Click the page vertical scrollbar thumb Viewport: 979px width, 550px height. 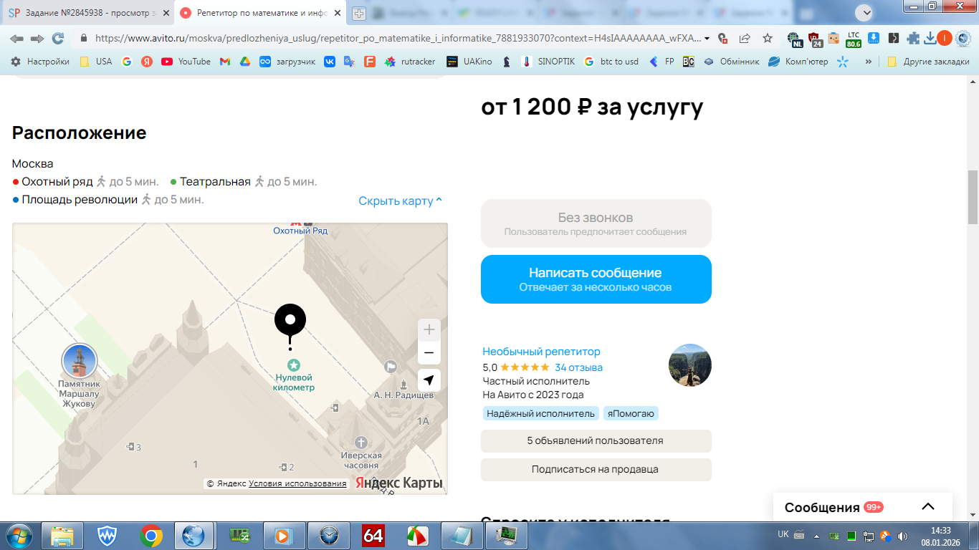tap(973, 197)
